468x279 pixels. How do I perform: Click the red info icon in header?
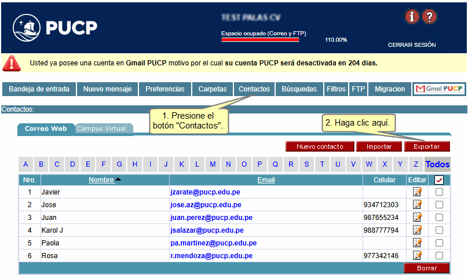pos(411,17)
